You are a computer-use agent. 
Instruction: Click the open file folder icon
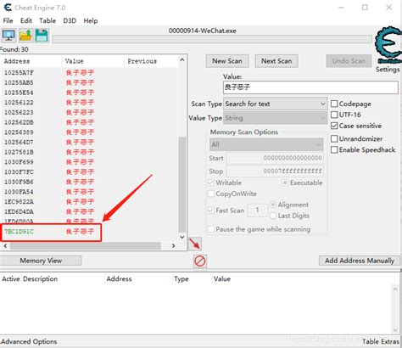(x=25, y=36)
